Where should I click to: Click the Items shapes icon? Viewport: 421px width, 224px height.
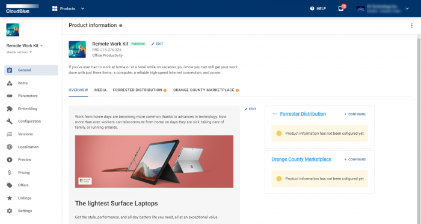point(10,83)
